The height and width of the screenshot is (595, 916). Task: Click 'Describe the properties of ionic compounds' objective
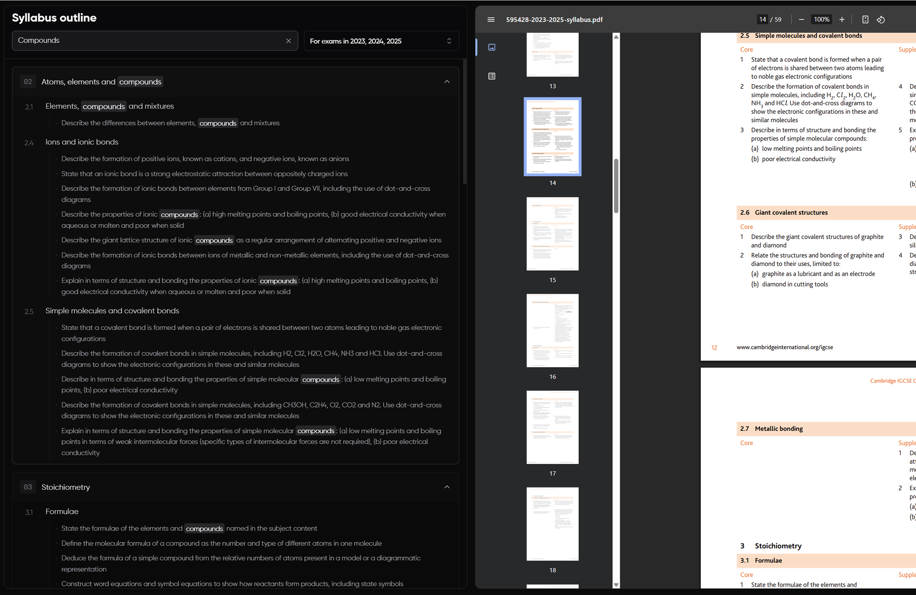click(254, 220)
